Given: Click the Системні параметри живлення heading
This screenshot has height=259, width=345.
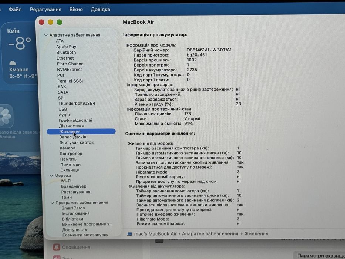Looking at the screenshot, I should click(160, 134).
